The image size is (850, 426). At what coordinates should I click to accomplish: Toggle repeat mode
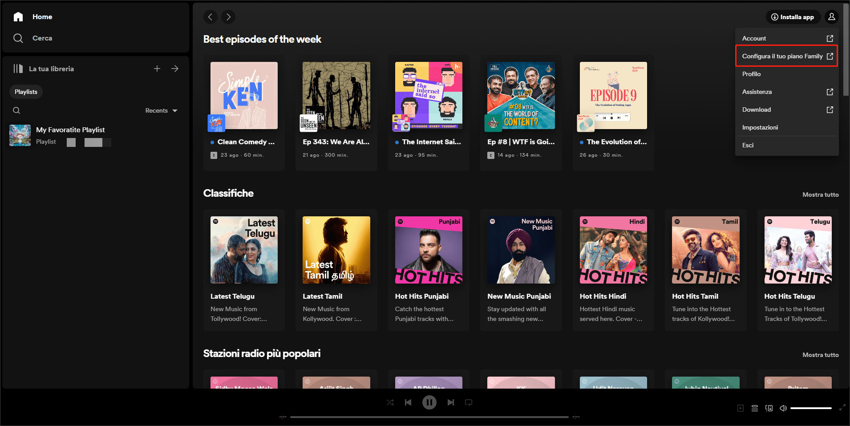pyautogui.click(x=469, y=402)
